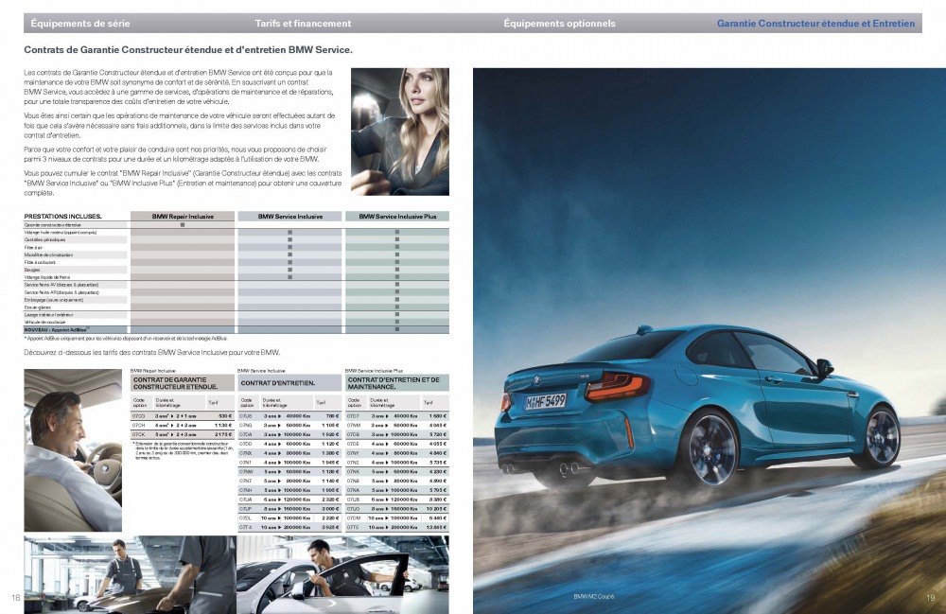Click the CONTRAT D'ENTRETIEN ET DE MAINTENANCE heading

coord(397,383)
